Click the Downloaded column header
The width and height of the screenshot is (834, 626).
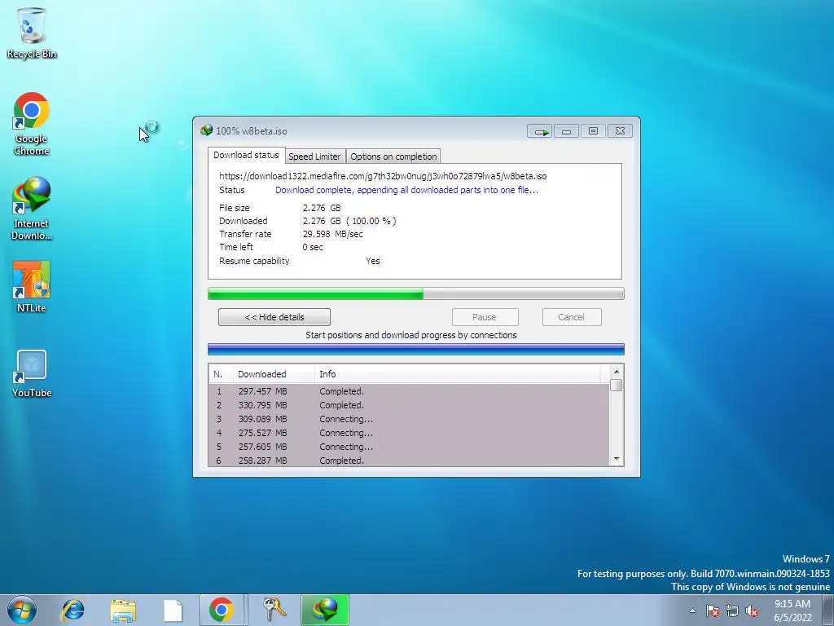click(x=274, y=374)
